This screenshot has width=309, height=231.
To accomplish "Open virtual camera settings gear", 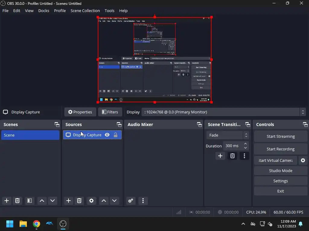I will click(303, 160).
